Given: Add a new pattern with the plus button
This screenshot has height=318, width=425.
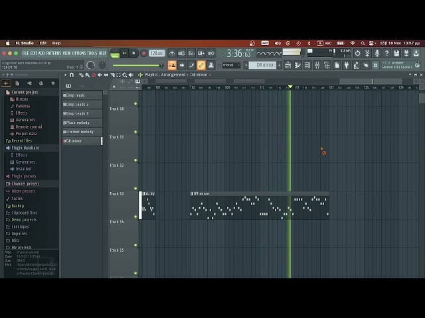Looking at the screenshot, I should tap(279, 65).
